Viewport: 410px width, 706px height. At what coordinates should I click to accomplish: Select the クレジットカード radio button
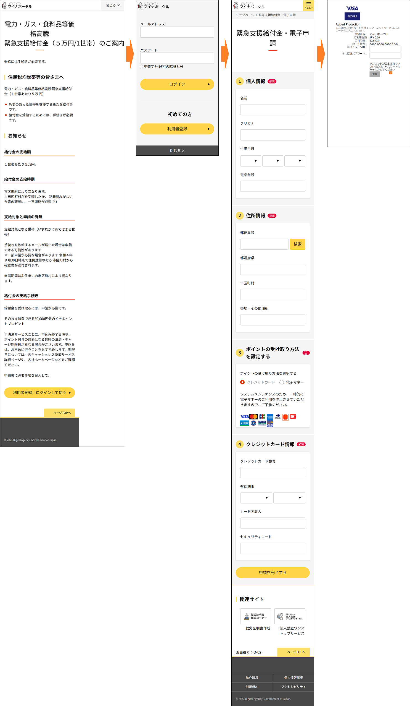[x=242, y=382]
